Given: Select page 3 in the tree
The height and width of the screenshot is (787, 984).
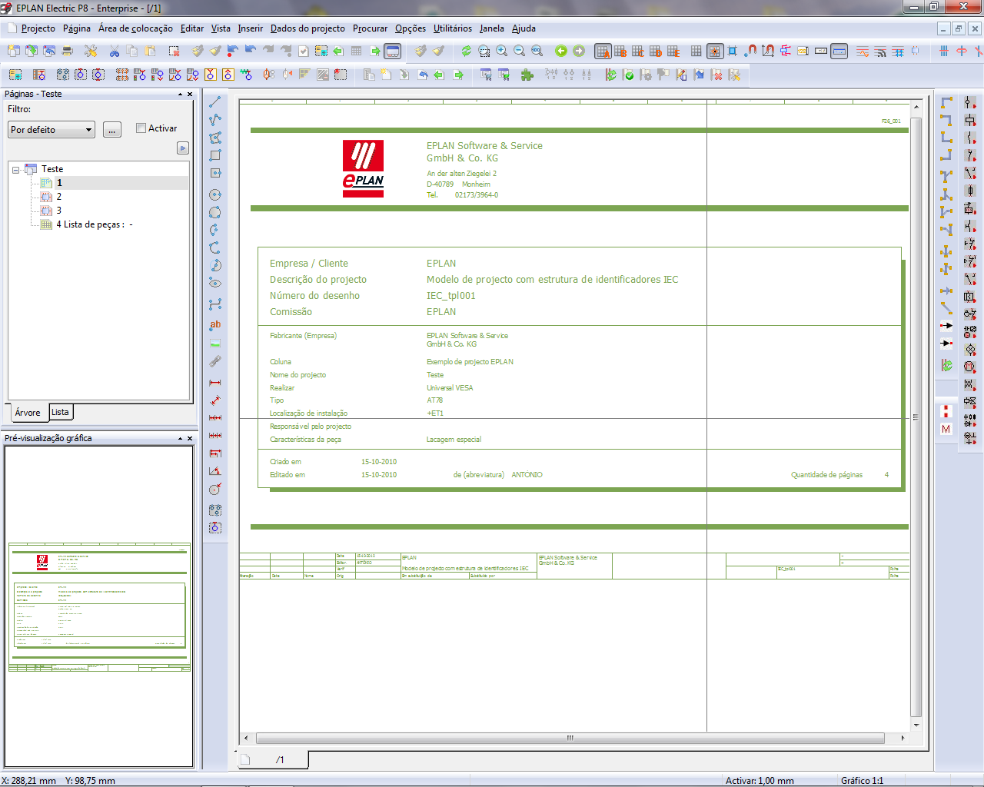Looking at the screenshot, I should tap(59, 211).
